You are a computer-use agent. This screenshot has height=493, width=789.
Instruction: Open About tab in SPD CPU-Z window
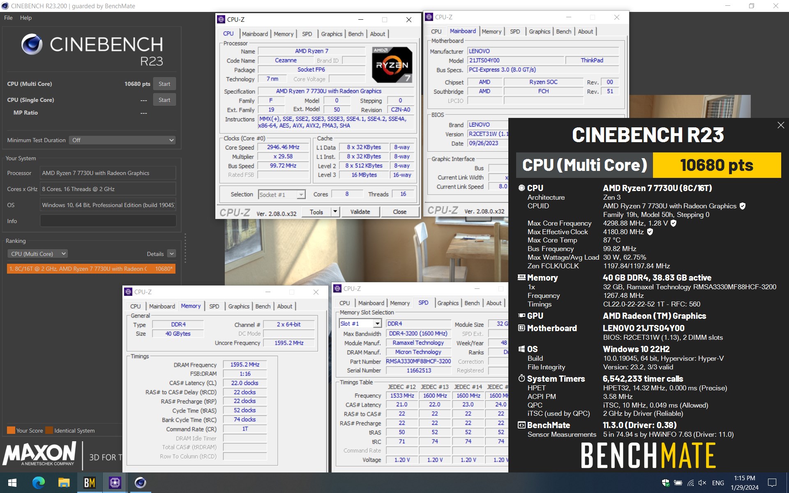coord(494,303)
